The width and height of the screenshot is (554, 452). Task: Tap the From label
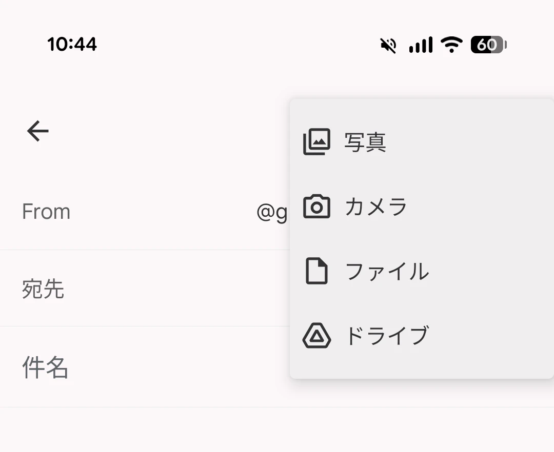pyautogui.click(x=46, y=212)
